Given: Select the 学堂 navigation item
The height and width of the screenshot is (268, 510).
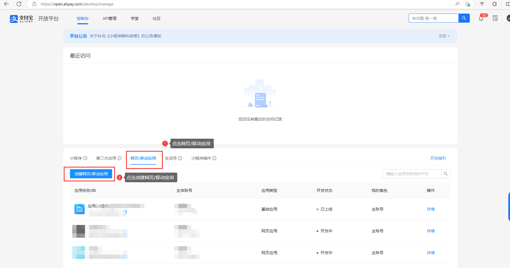Looking at the screenshot, I should (135, 18).
